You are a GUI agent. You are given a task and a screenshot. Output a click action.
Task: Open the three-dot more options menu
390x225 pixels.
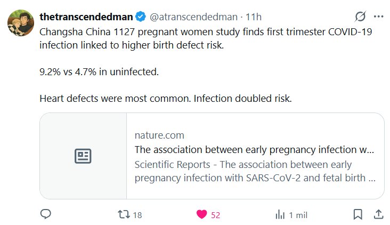(379, 17)
